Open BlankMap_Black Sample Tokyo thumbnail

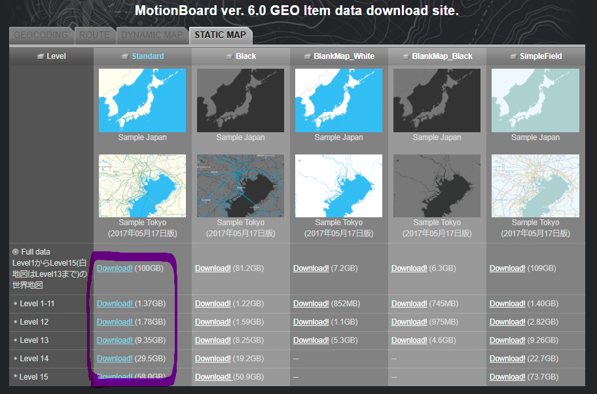437,186
